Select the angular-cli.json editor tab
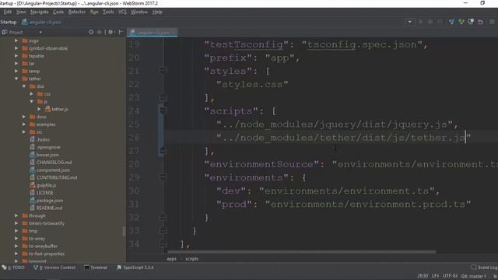 pos(153,33)
